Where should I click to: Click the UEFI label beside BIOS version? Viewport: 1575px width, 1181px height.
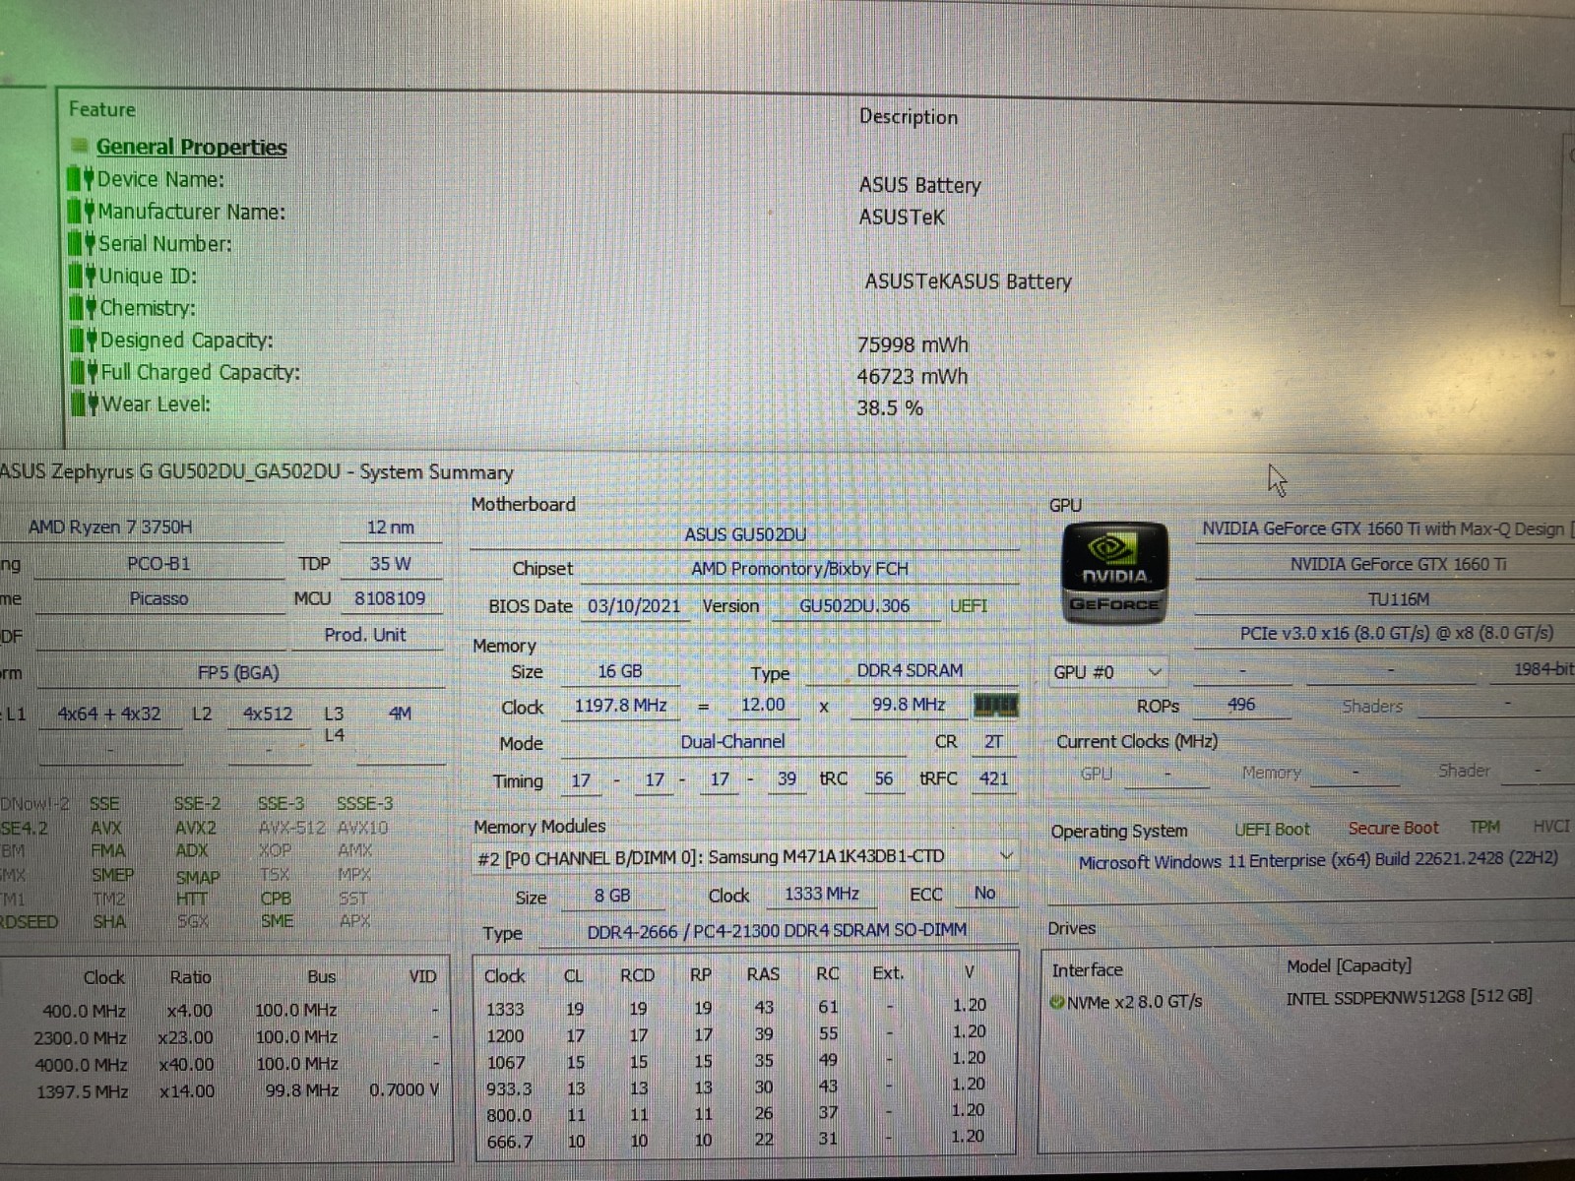[x=969, y=606]
